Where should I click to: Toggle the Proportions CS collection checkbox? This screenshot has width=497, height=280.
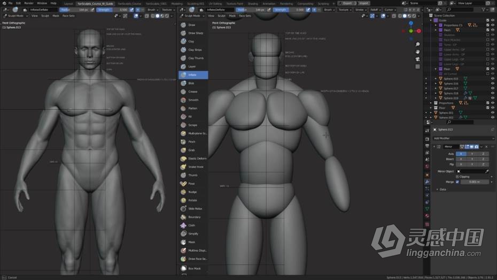coord(488,25)
